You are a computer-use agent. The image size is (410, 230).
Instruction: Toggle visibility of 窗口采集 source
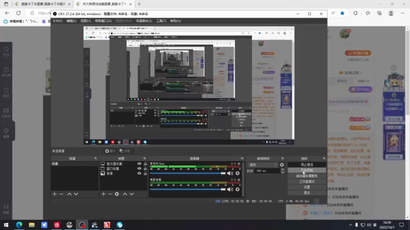coord(139,169)
